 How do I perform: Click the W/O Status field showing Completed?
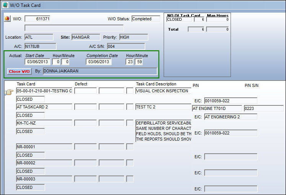point(146,19)
